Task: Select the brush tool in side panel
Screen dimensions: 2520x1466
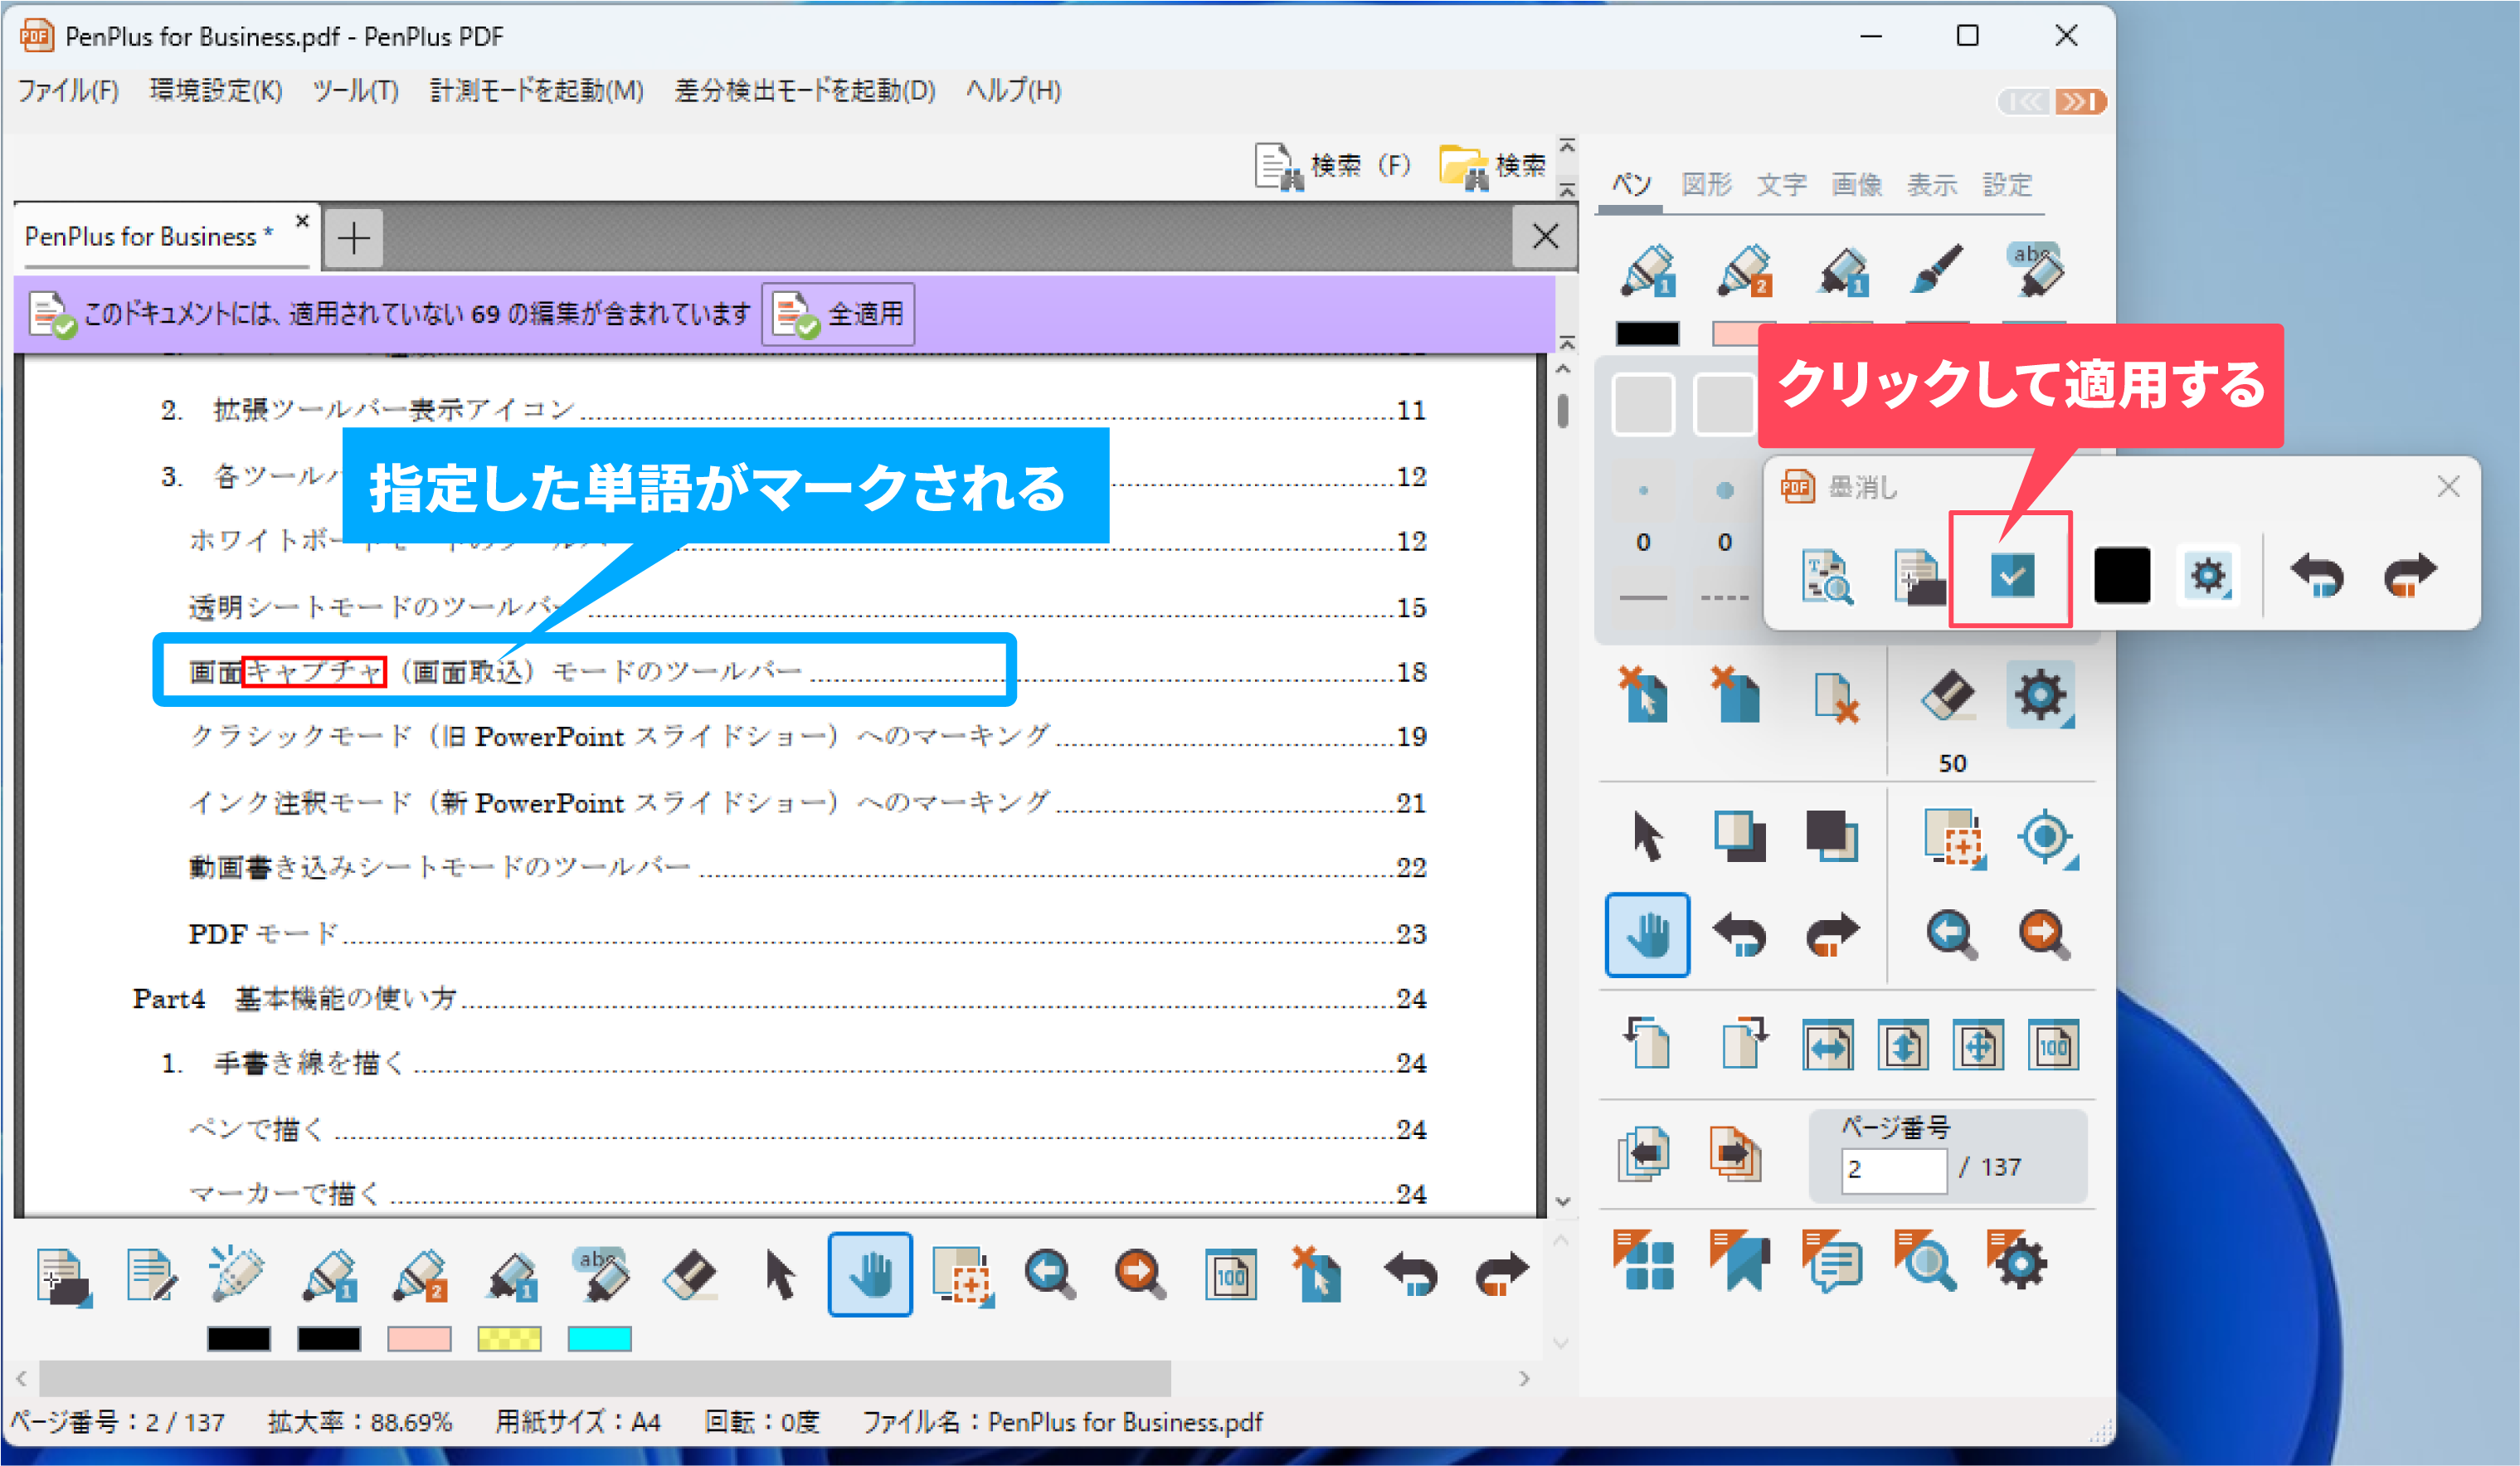Action: [1937, 269]
